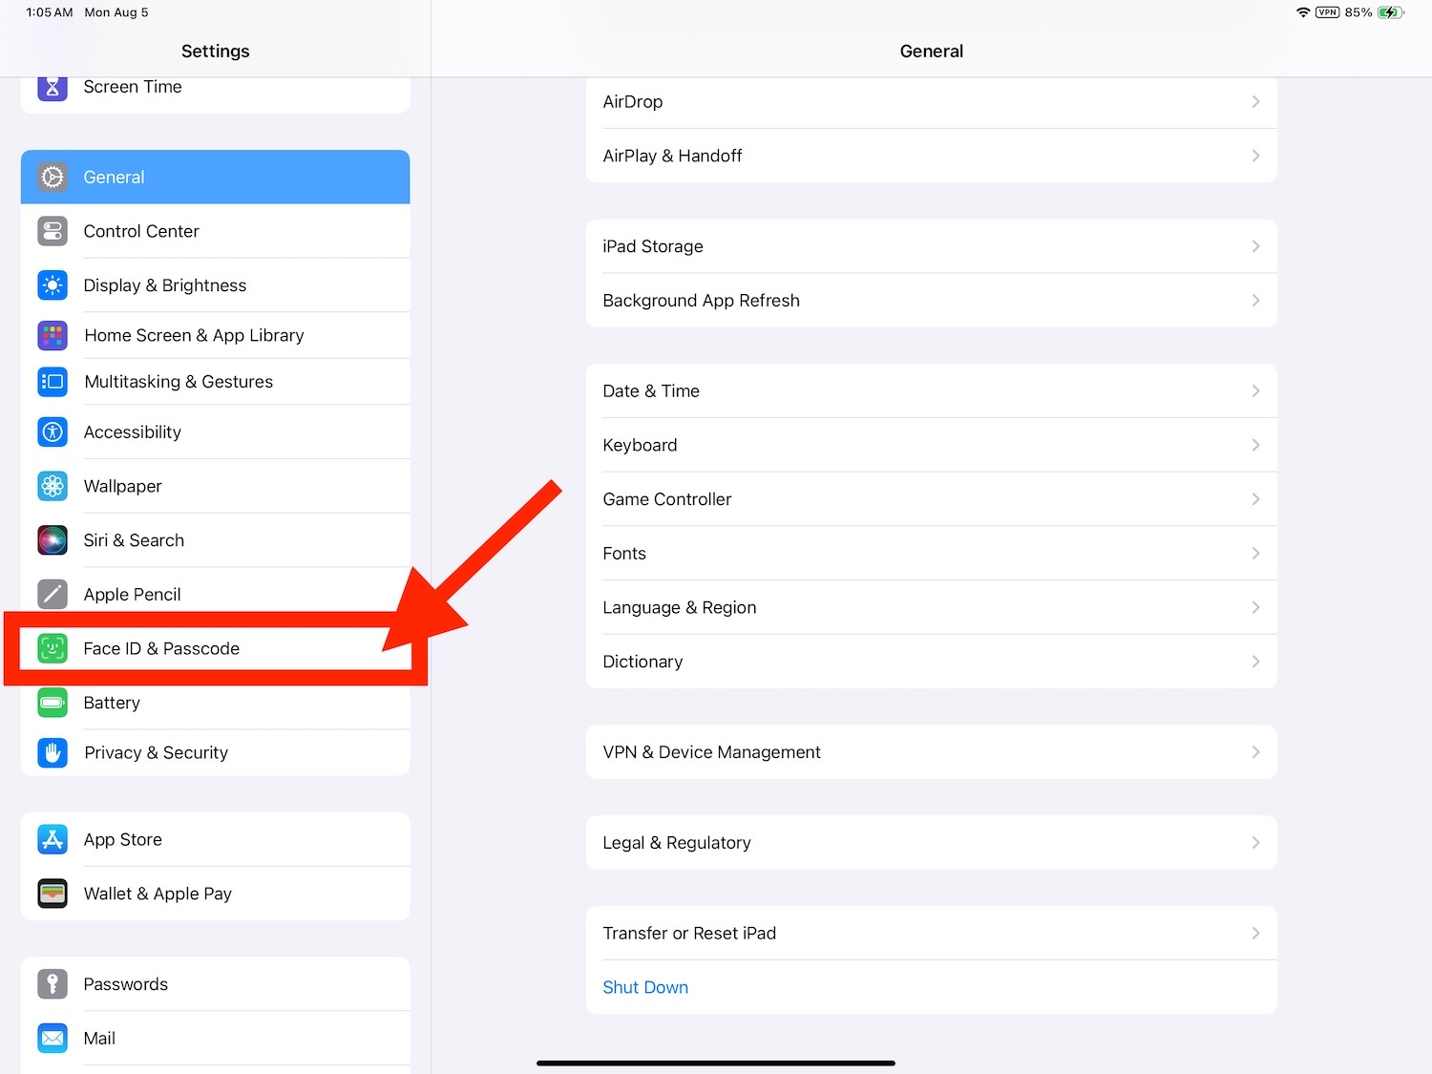The image size is (1432, 1074).
Task: Select Home Screen & App Library
Action: (215, 335)
